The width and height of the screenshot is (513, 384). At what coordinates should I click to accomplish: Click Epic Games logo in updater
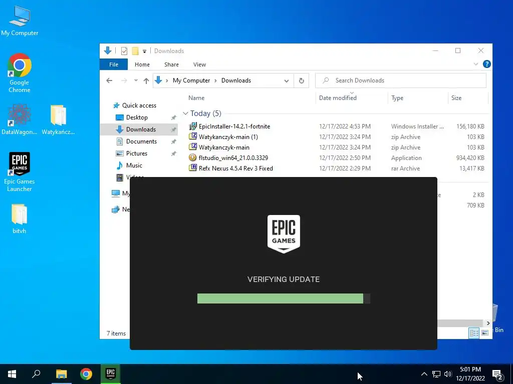click(284, 234)
